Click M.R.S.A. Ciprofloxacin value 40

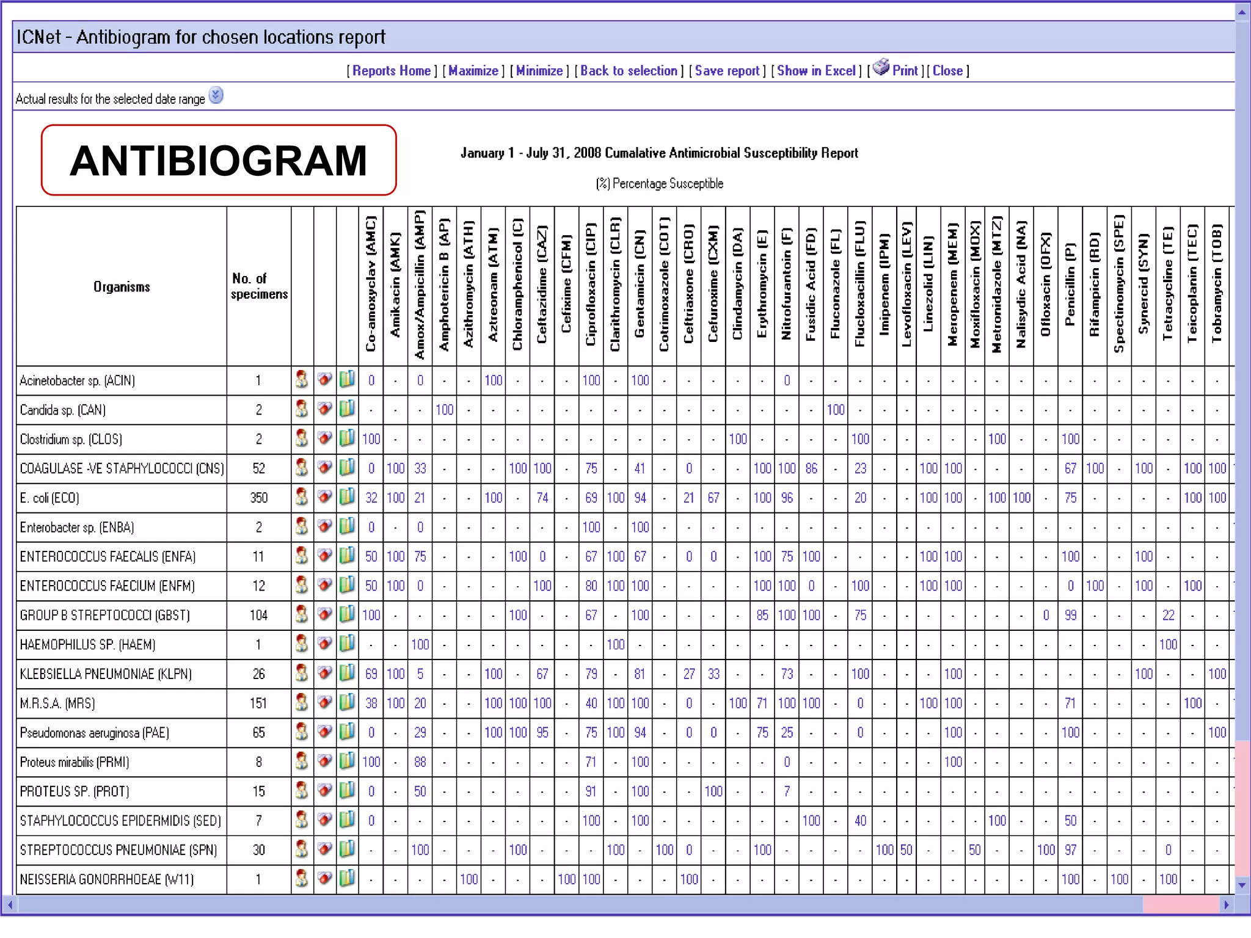591,703
